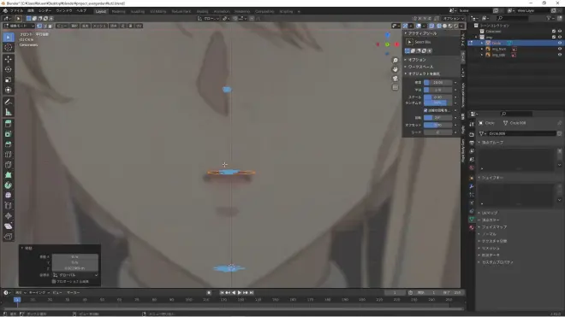Play the animation forward

239,292
